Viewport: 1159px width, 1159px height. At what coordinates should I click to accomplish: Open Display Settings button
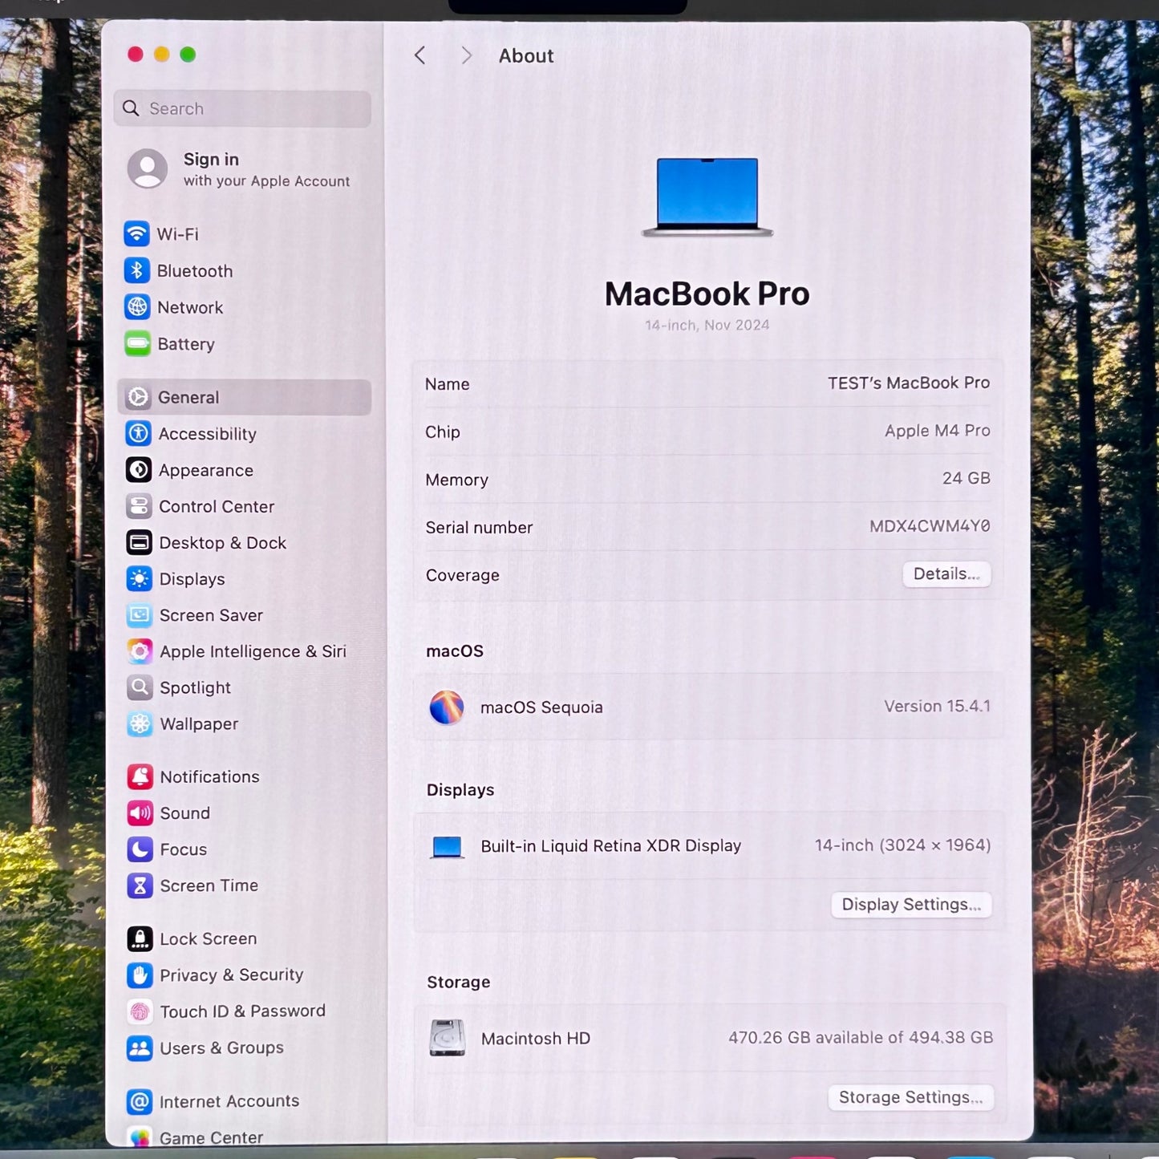(x=911, y=905)
